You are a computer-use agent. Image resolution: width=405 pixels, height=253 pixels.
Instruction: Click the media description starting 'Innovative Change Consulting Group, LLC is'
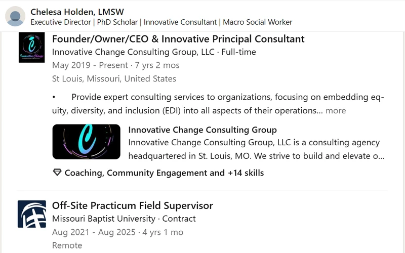tap(256, 149)
